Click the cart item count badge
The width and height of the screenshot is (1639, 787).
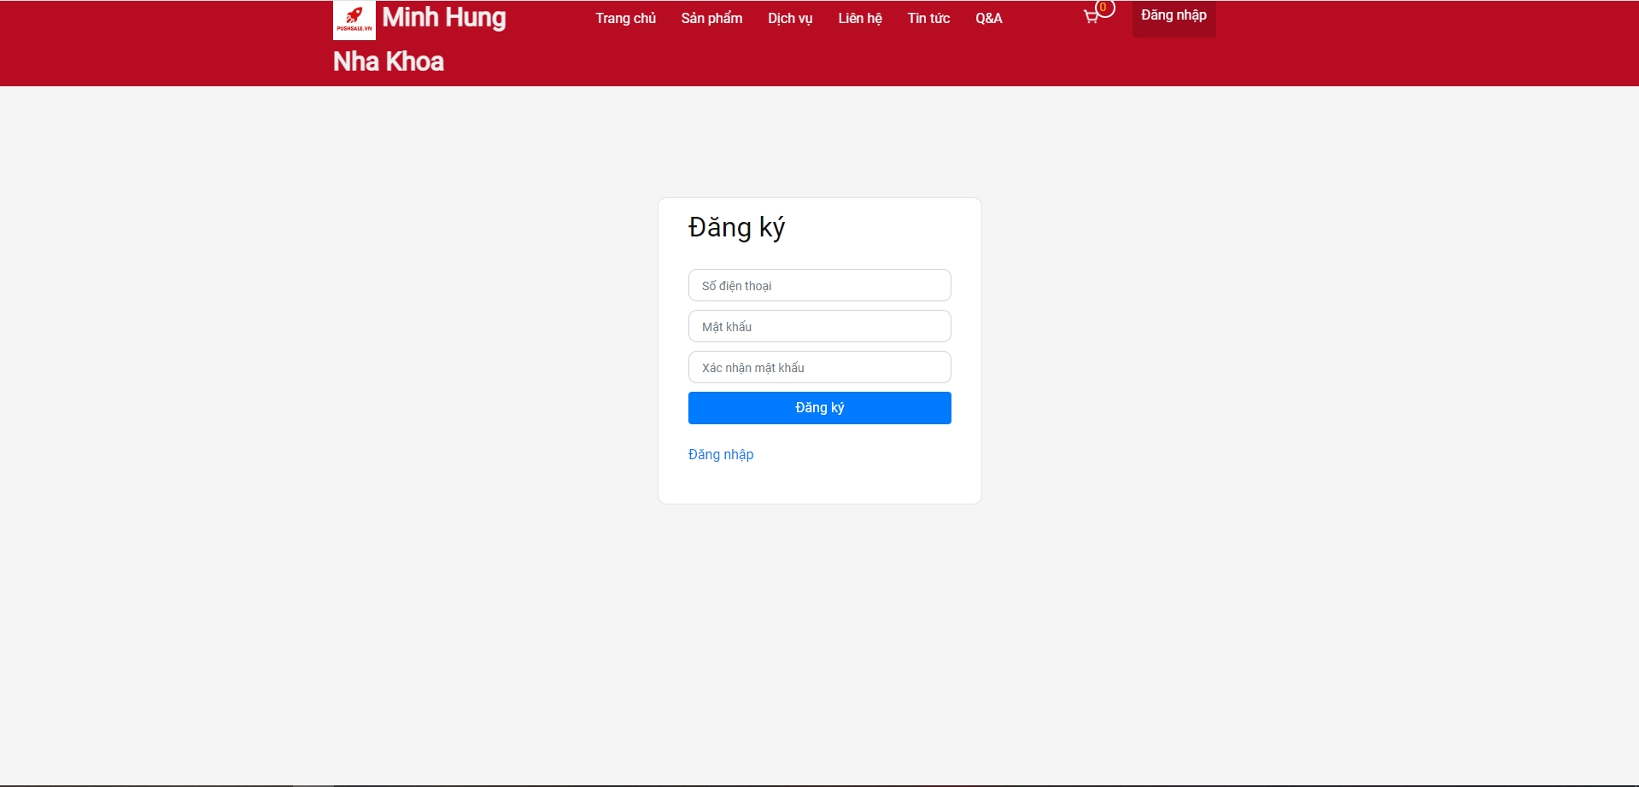point(1103,8)
